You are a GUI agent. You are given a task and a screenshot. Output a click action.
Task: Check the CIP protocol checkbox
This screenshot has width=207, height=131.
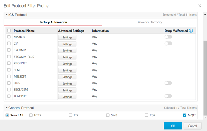[x=9, y=44]
